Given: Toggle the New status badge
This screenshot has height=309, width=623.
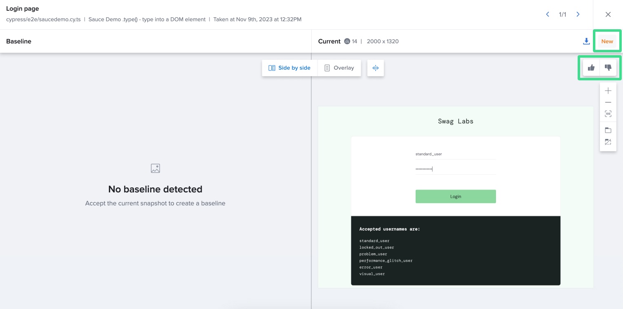Looking at the screenshot, I should click(x=607, y=41).
